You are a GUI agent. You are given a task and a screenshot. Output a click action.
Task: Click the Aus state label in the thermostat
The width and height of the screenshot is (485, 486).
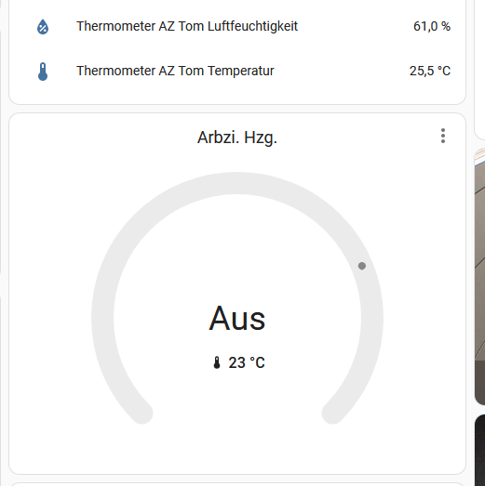(x=237, y=319)
